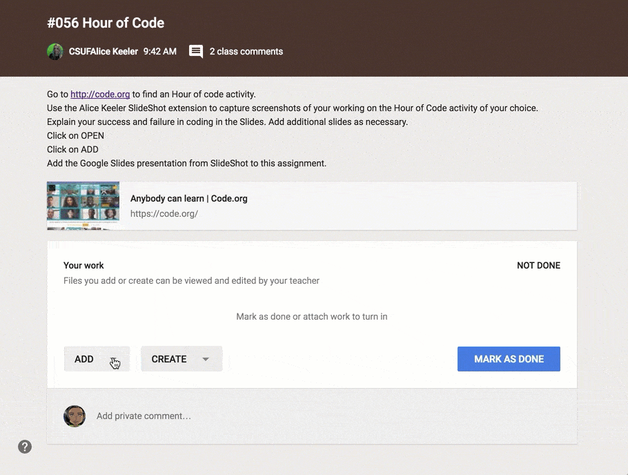Follow the http://code.org link in instructions

(100, 95)
